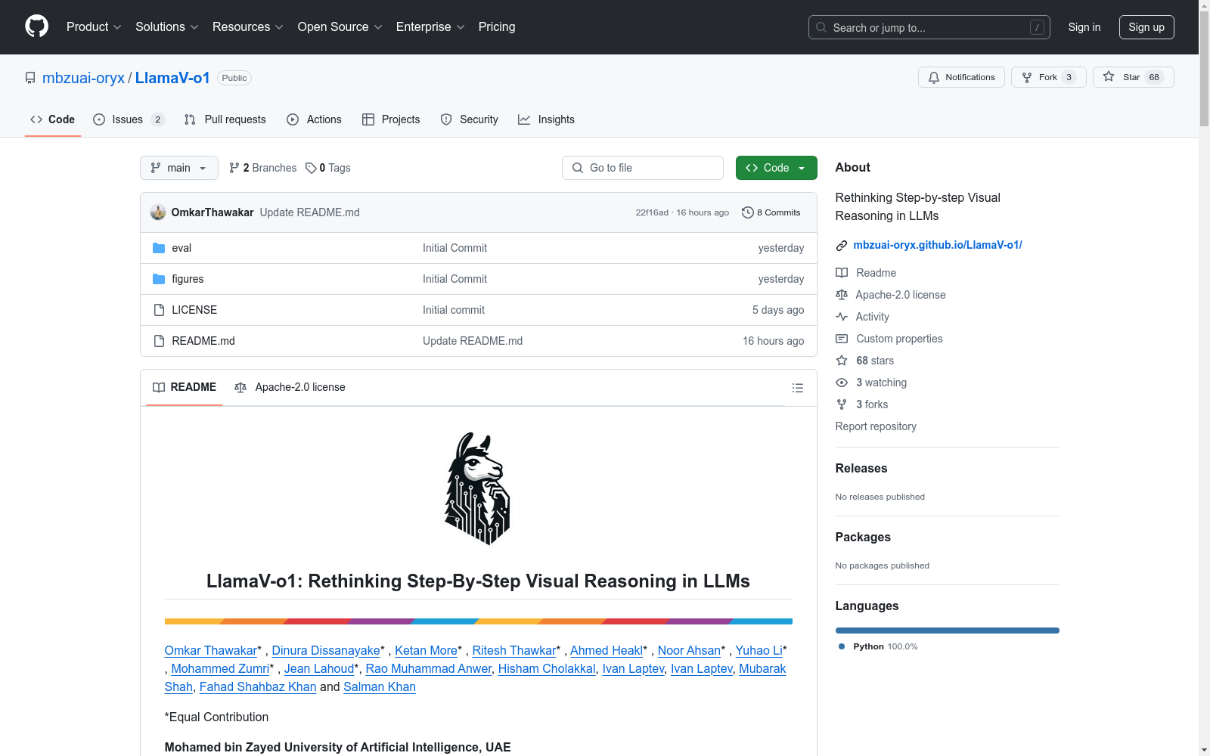Click the tag icon next to 0 Tags

[311, 168]
